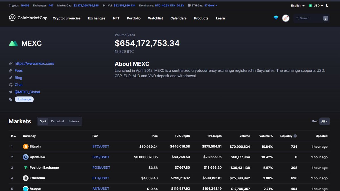The height and width of the screenshot is (191, 340).
Task: Click the bank icon beside Fees
Action: (x=11, y=70)
